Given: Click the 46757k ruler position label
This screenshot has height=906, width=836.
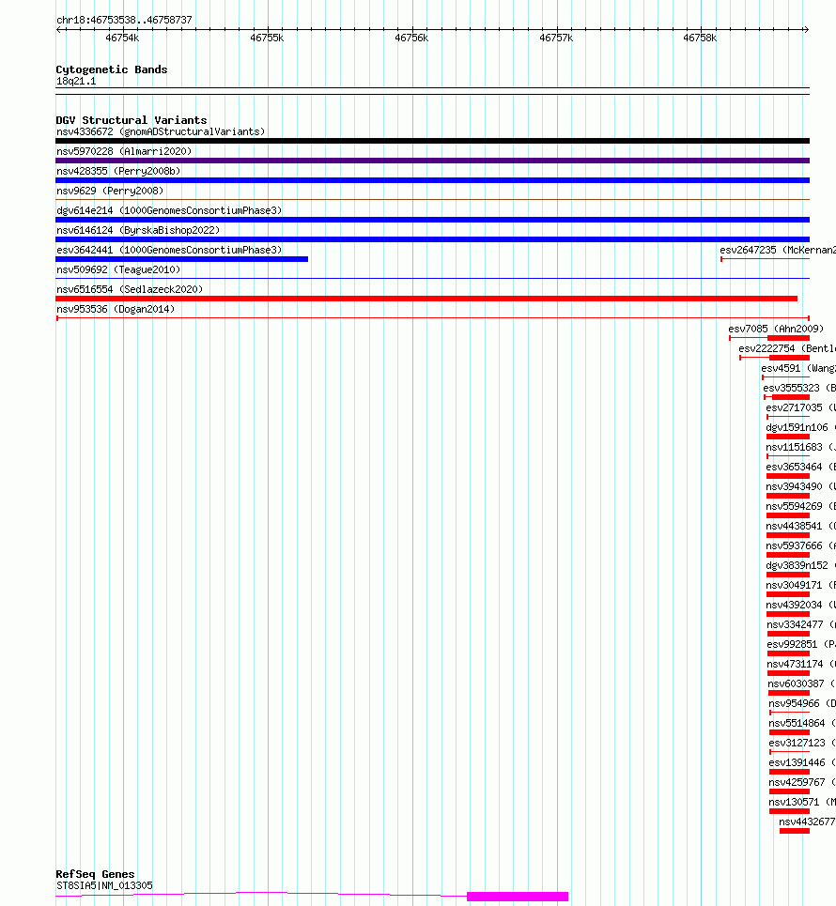Looking at the screenshot, I should [555, 38].
